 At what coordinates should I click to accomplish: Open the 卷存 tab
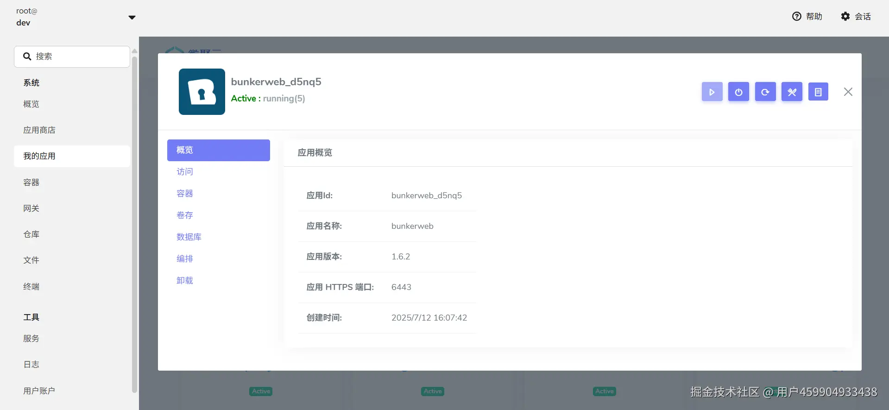tap(219, 215)
